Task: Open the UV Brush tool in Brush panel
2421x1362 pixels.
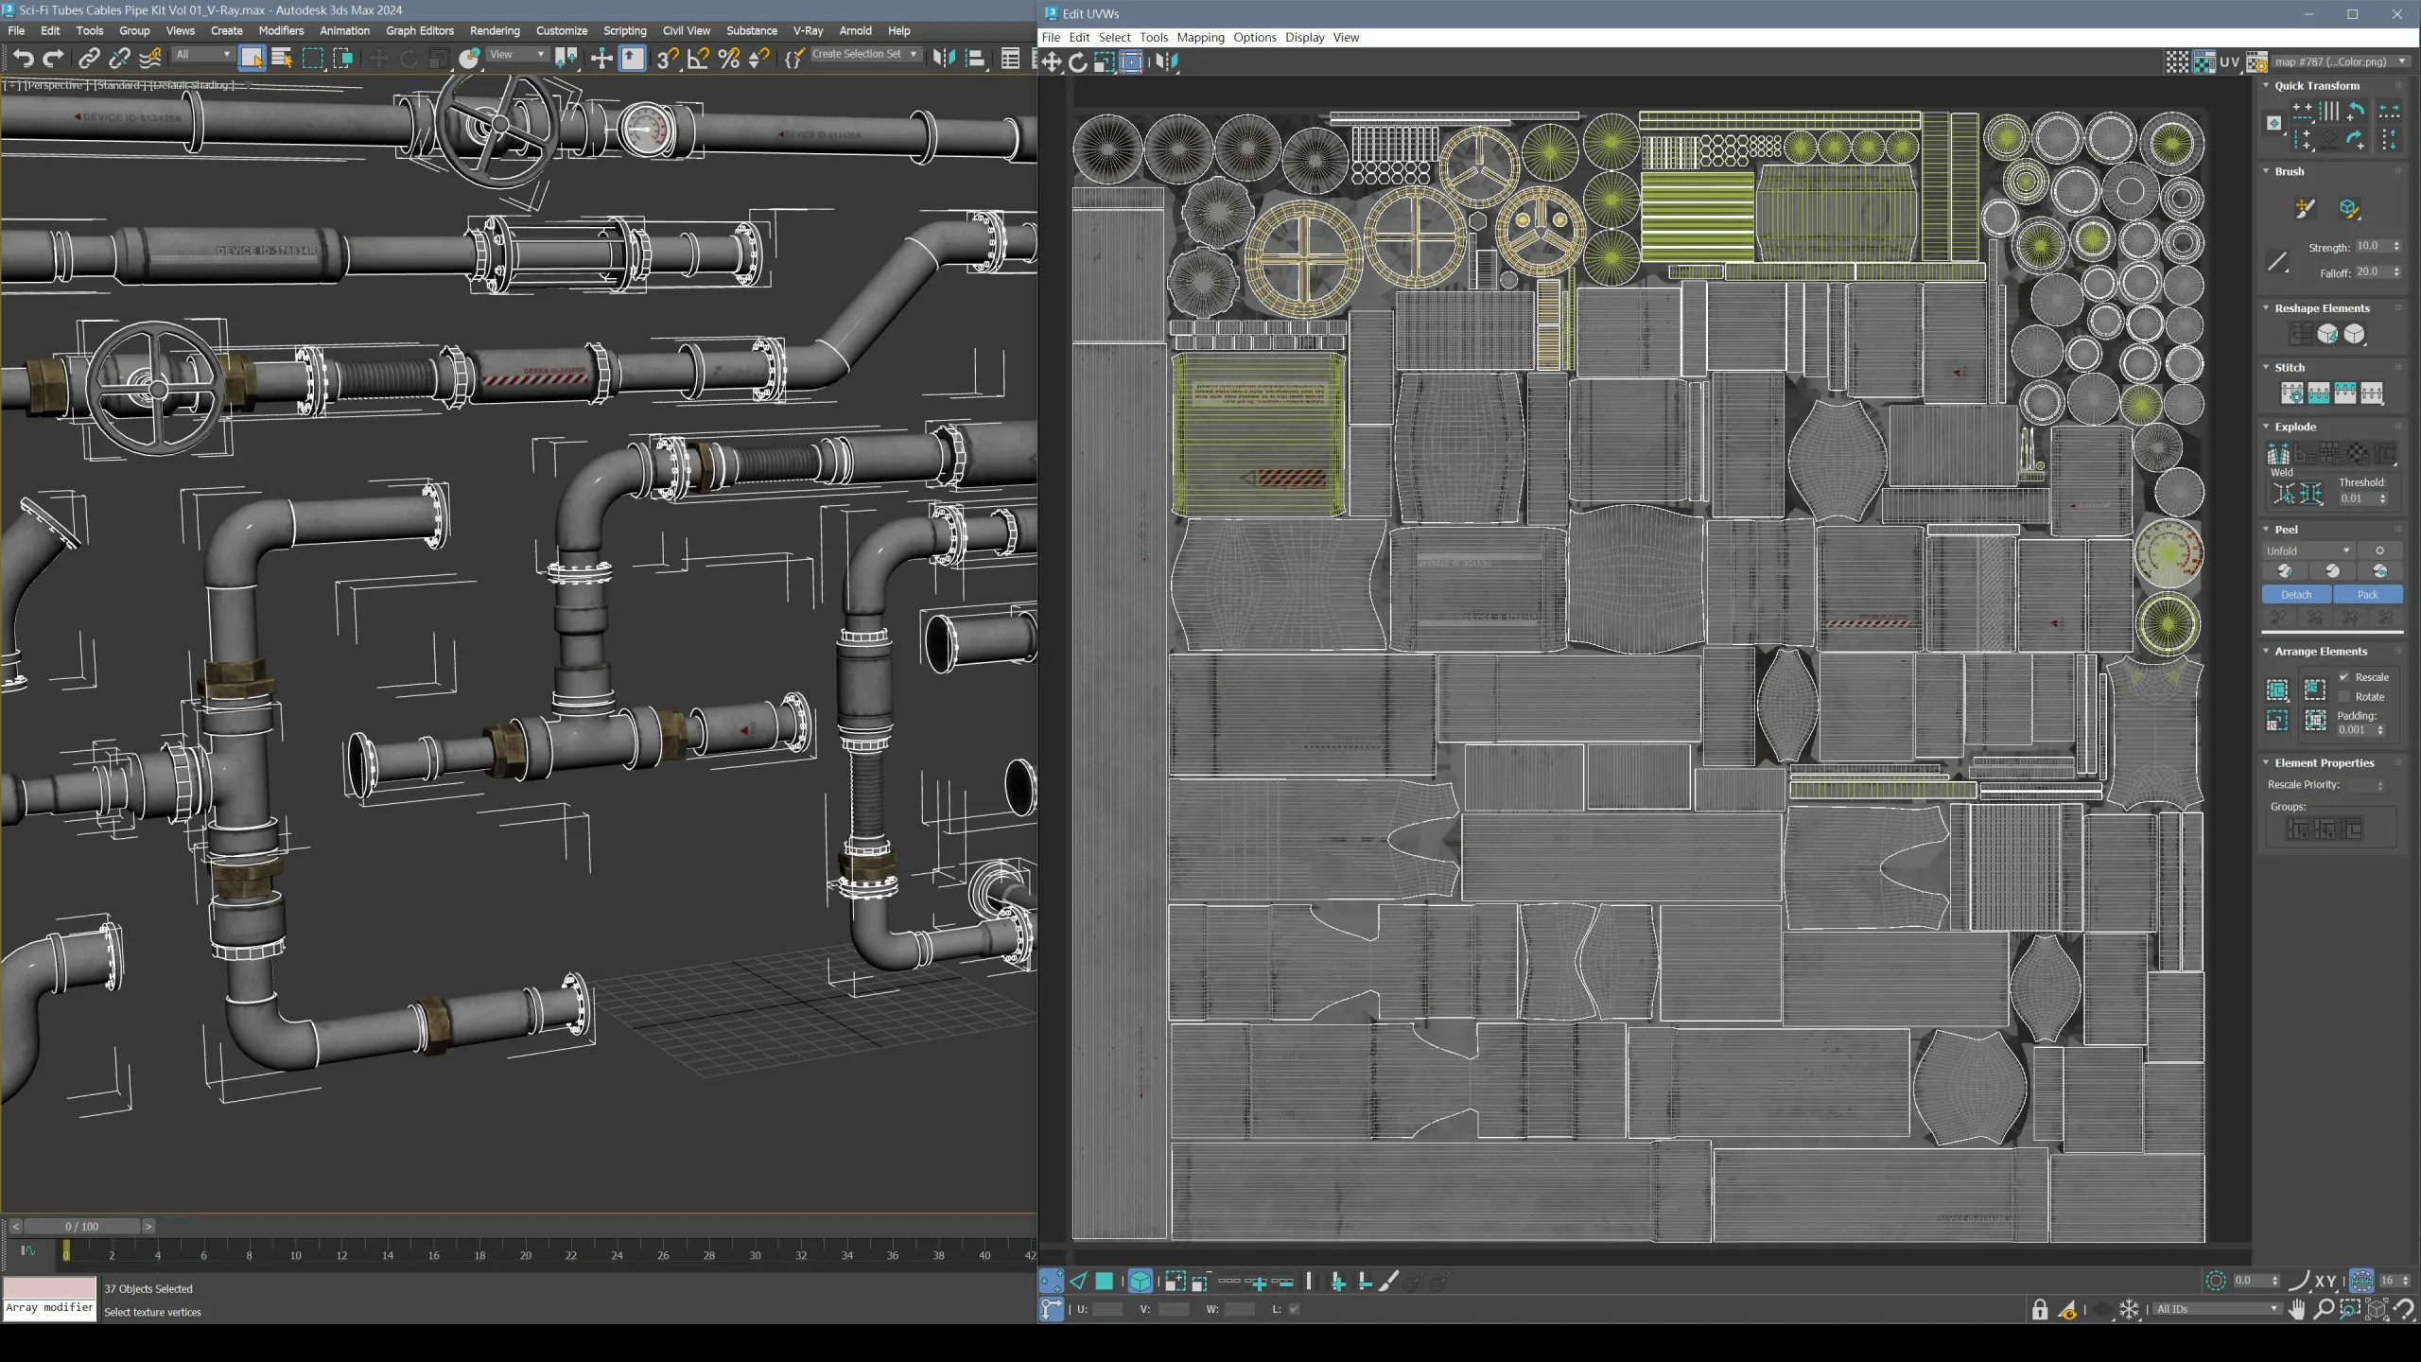Action: 2305,209
